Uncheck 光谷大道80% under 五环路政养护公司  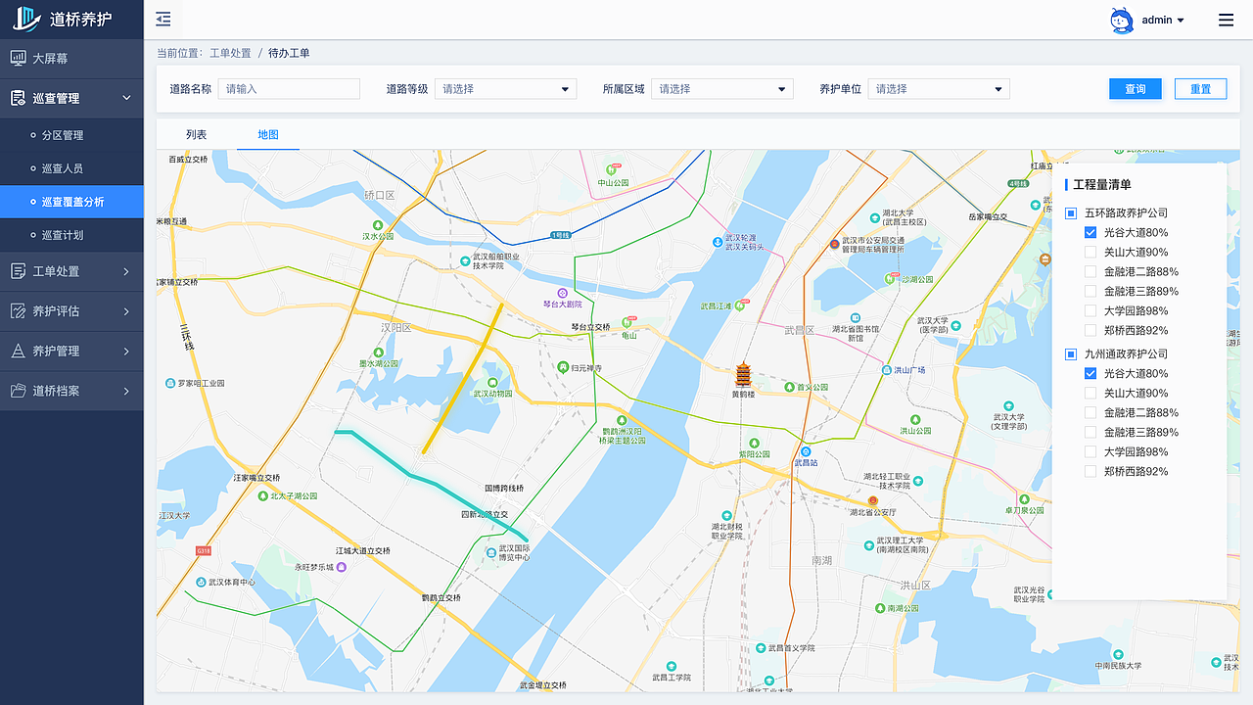click(x=1091, y=232)
